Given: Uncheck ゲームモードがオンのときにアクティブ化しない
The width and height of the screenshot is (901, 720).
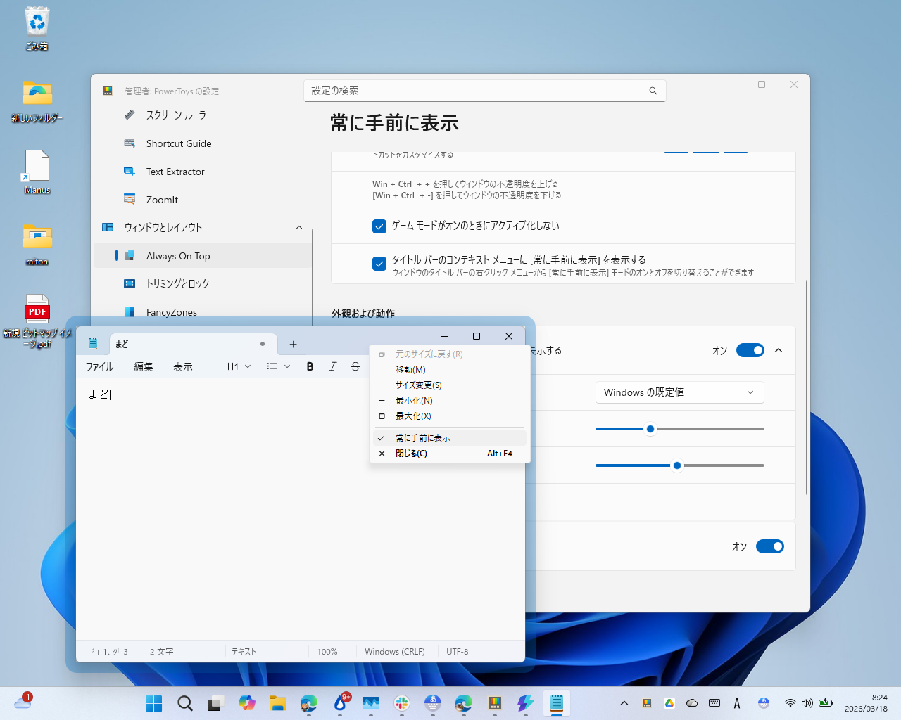Looking at the screenshot, I should pos(379,226).
